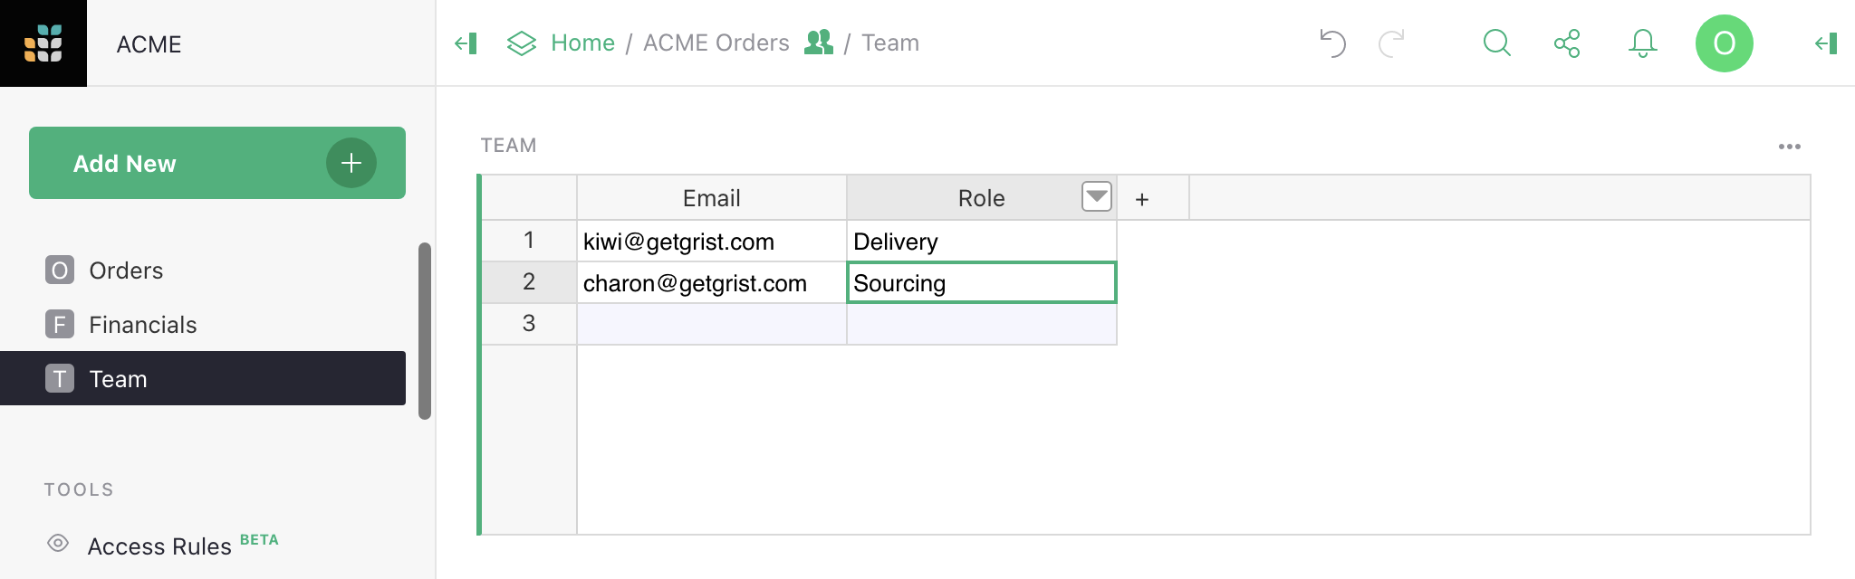The height and width of the screenshot is (579, 1855).
Task: Open the notifications bell
Action: coord(1642,43)
